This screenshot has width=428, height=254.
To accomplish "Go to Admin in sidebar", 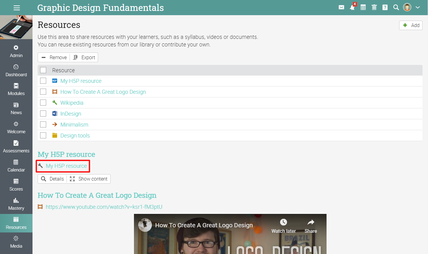I will [x=16, y=51].
